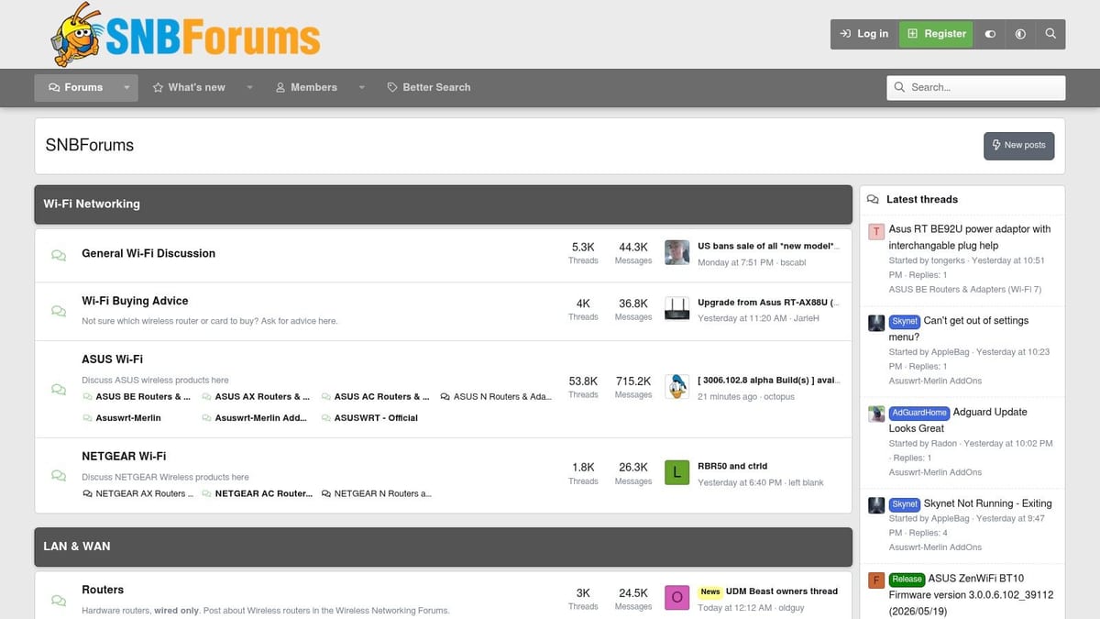Click the Routers forum icon
This screenshot has width=1100, height=619.
[x=59, y=600]
